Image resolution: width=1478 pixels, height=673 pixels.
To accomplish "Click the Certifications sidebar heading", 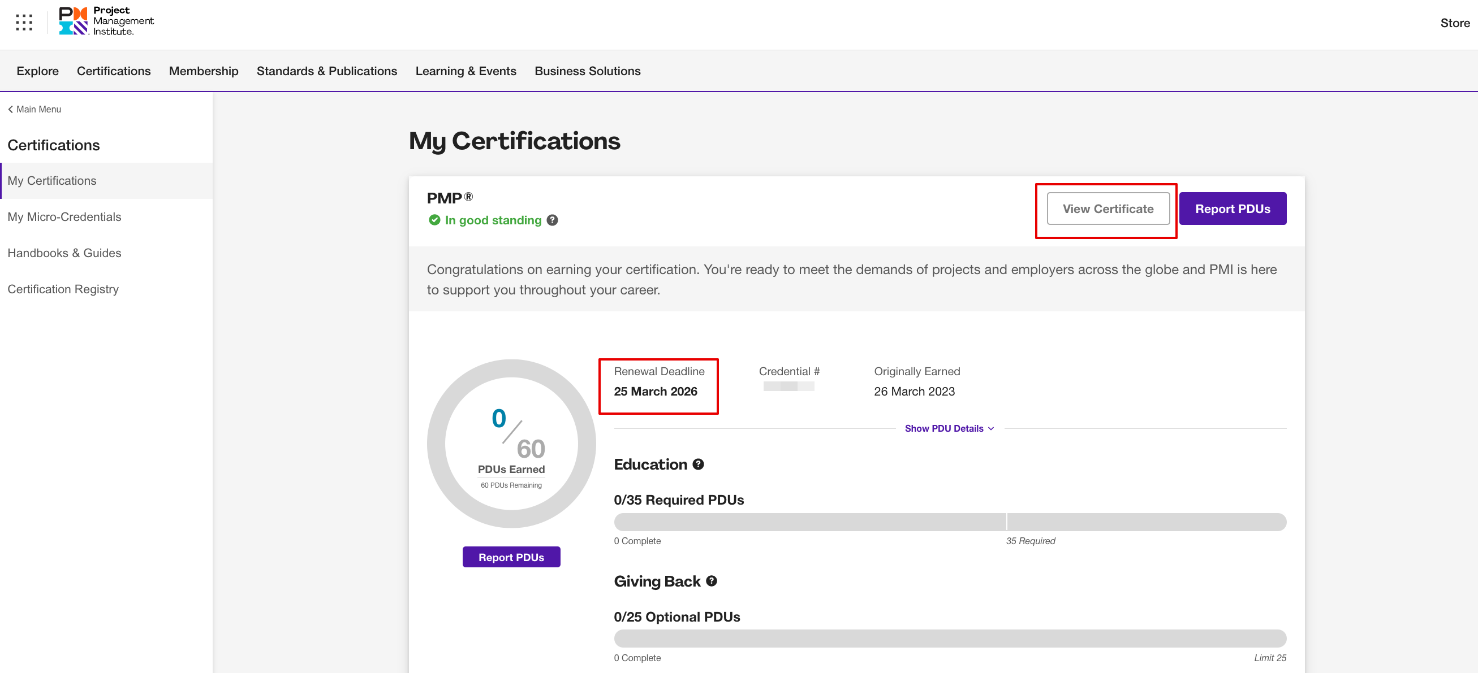I will pos(53,146).
